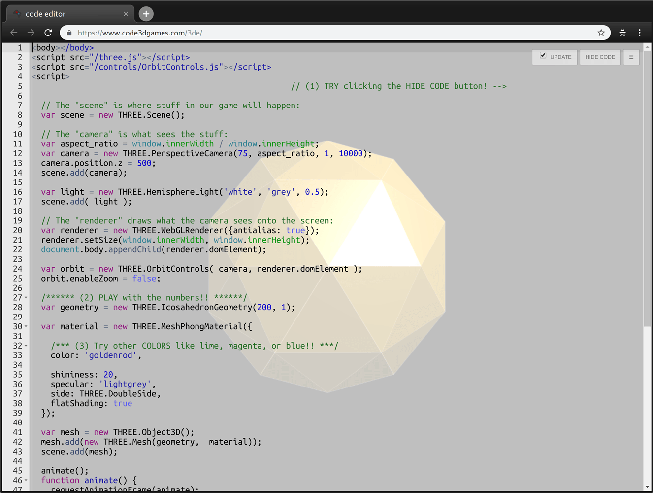Click the padlock icon in the address bar
The height and width of the screenshot is (493, 653).
pos(69,32)
